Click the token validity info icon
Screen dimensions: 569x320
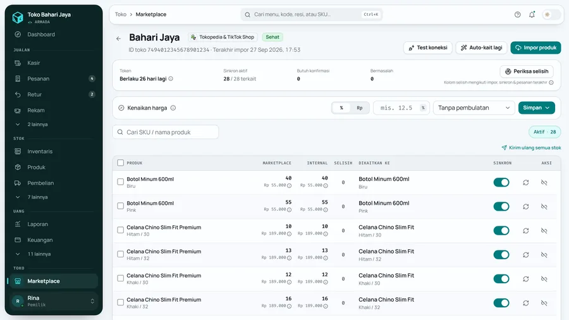point(171,78)
